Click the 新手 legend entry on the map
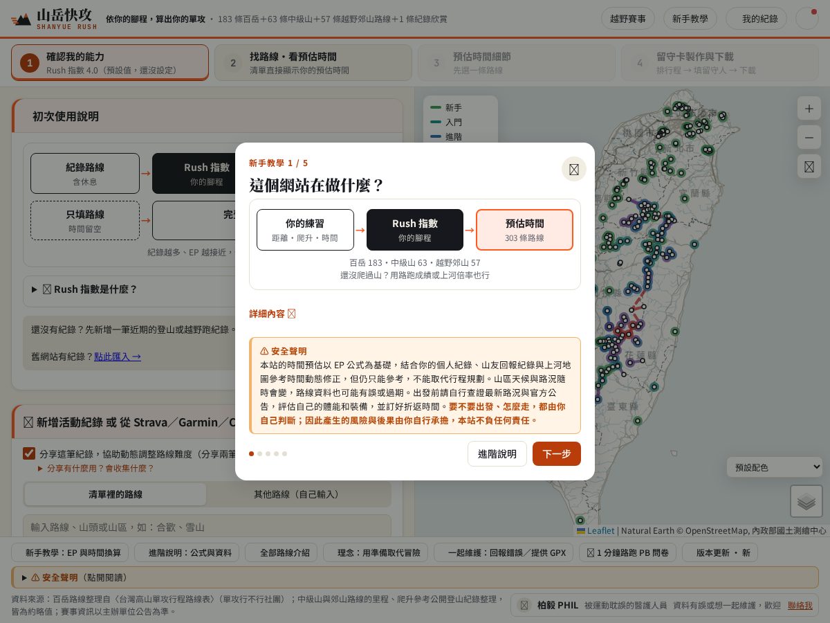Viewport: 830px width, 623px height. [x=446, y=107]
